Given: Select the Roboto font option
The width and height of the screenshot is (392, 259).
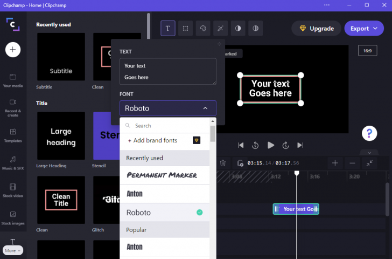Looking at the screenshot, I should 165,213.
